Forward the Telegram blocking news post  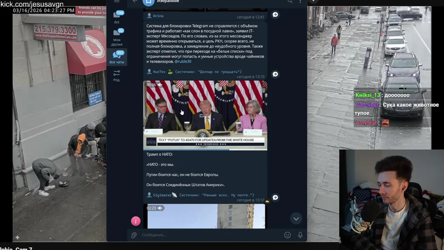[x=275, y=74]
